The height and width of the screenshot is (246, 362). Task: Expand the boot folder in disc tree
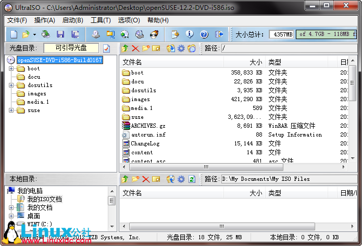click(11, 69)
